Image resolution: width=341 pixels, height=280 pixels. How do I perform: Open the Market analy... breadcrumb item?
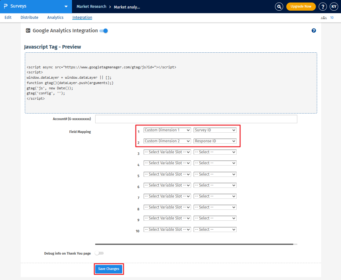[x=127, y=7]
